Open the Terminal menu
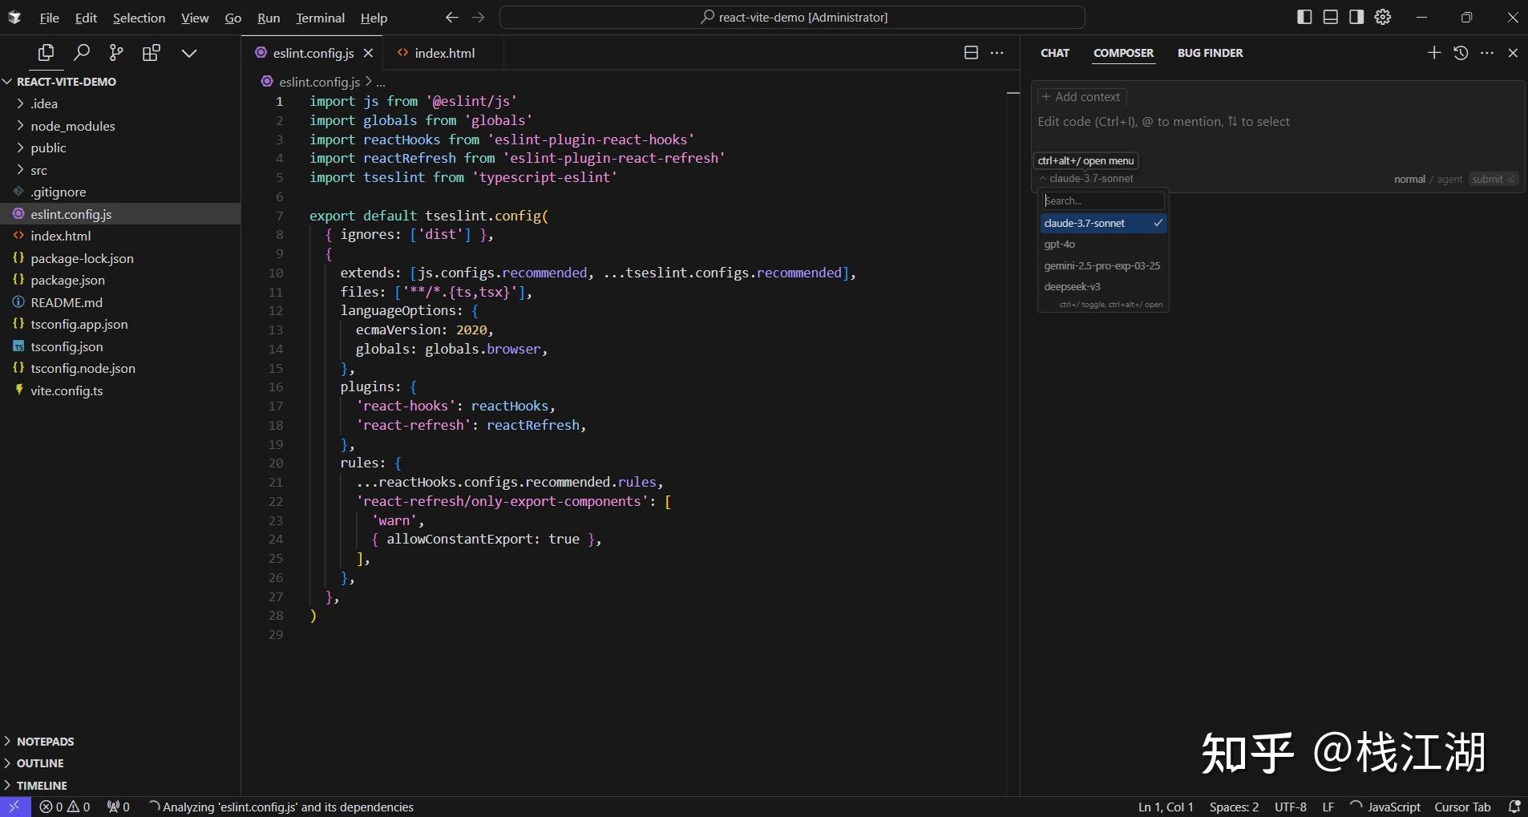The width and height of the screenshot is (1528, 817). point(320,18)
